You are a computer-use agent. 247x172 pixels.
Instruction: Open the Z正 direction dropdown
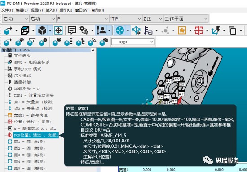[153, 19]
